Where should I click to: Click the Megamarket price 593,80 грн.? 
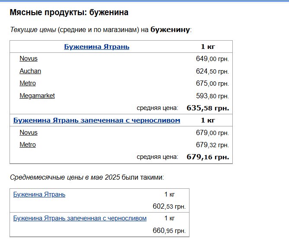pyautogui.click(x=212, y=96)
